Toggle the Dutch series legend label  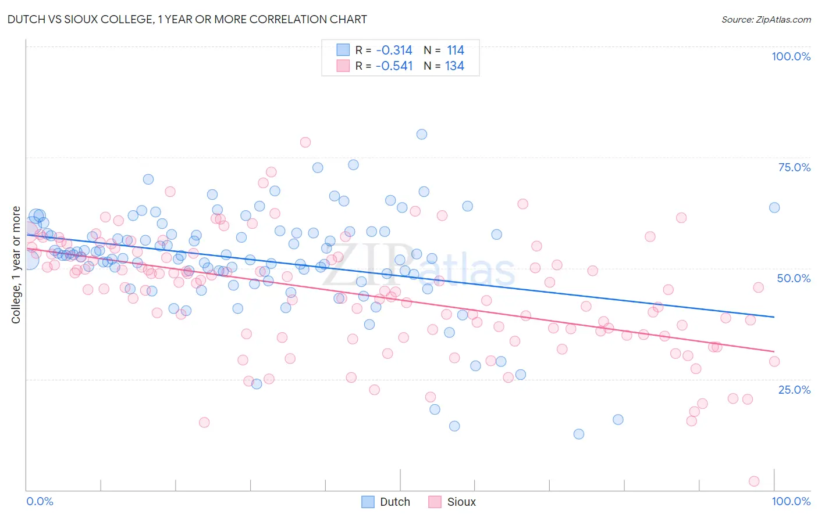pyautogui.click(x=395, y=502)
